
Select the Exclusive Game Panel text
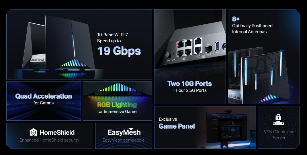click(x=177, y=123)
